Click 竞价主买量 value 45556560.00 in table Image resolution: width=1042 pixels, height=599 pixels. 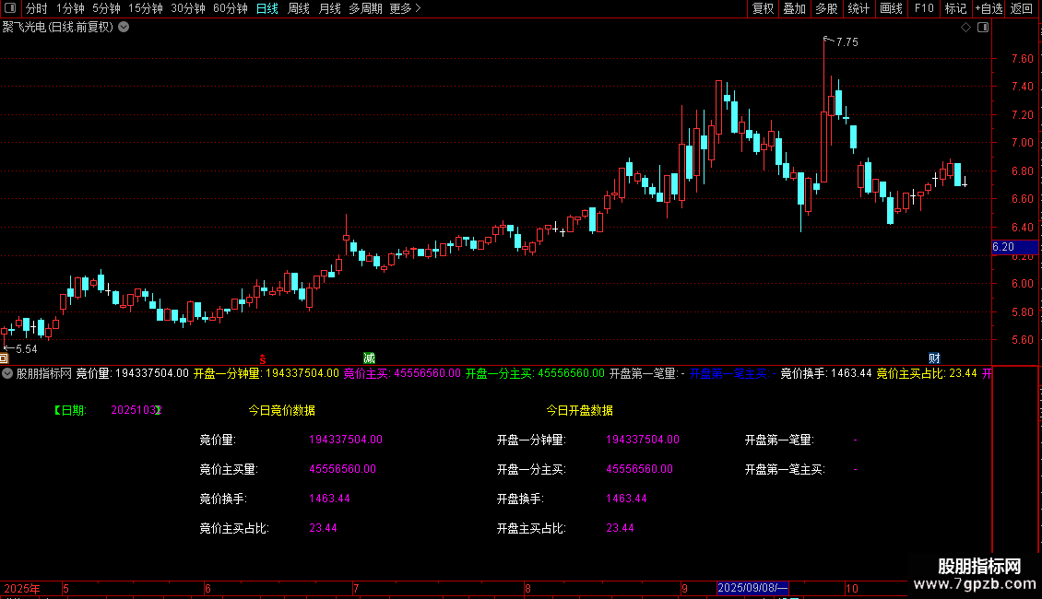tap(342, 469)
